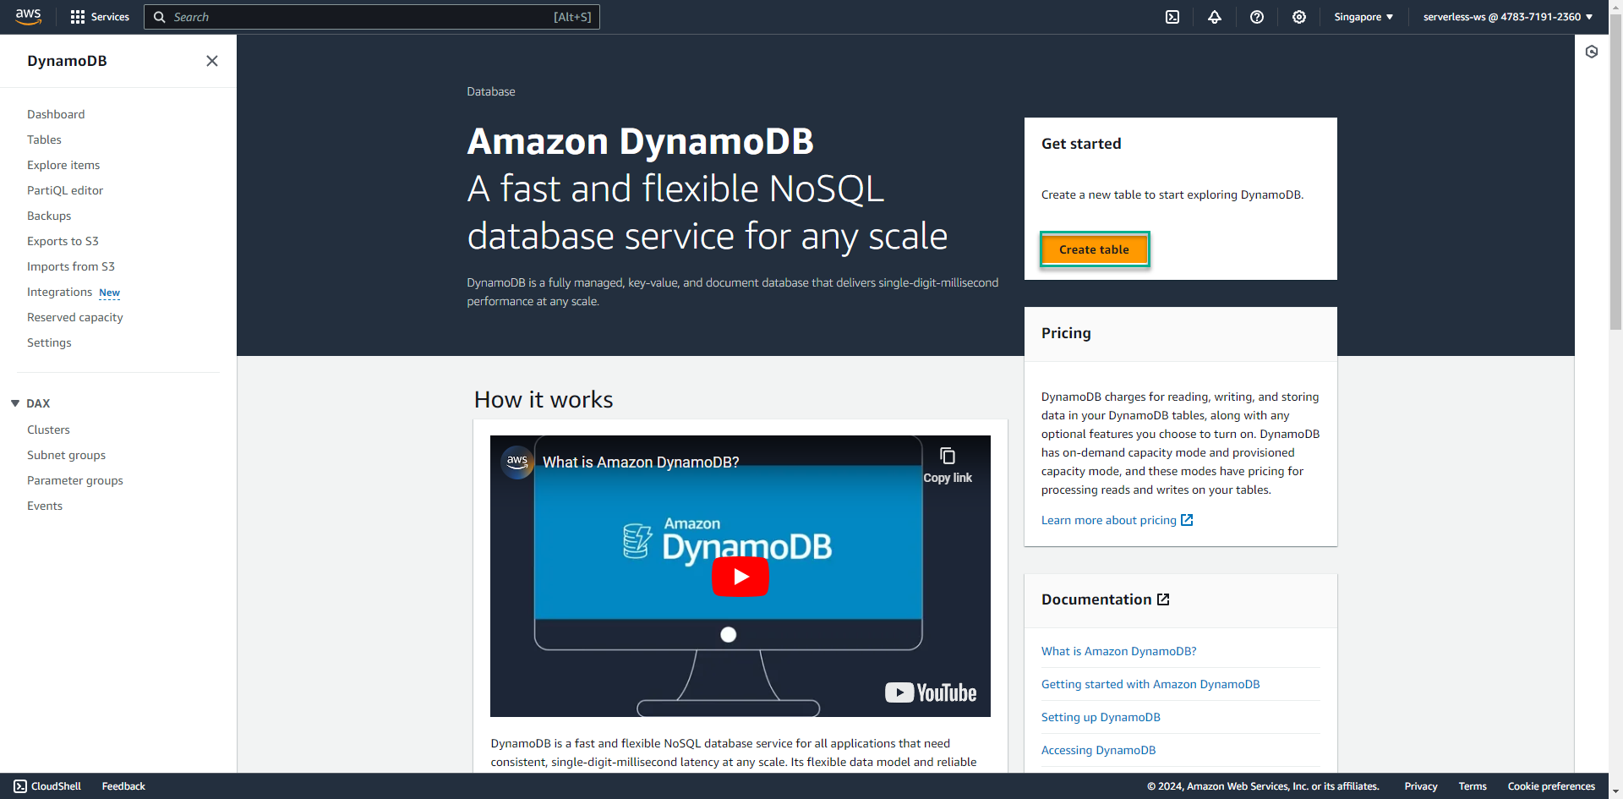Open Documentation external link icon
Image resolution: width=1623 pixels, height=799 pixels.
coord(1163,599)
